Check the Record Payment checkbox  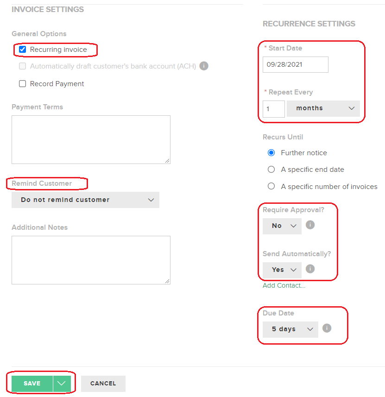pyautogui.click(x=23, y=84)
